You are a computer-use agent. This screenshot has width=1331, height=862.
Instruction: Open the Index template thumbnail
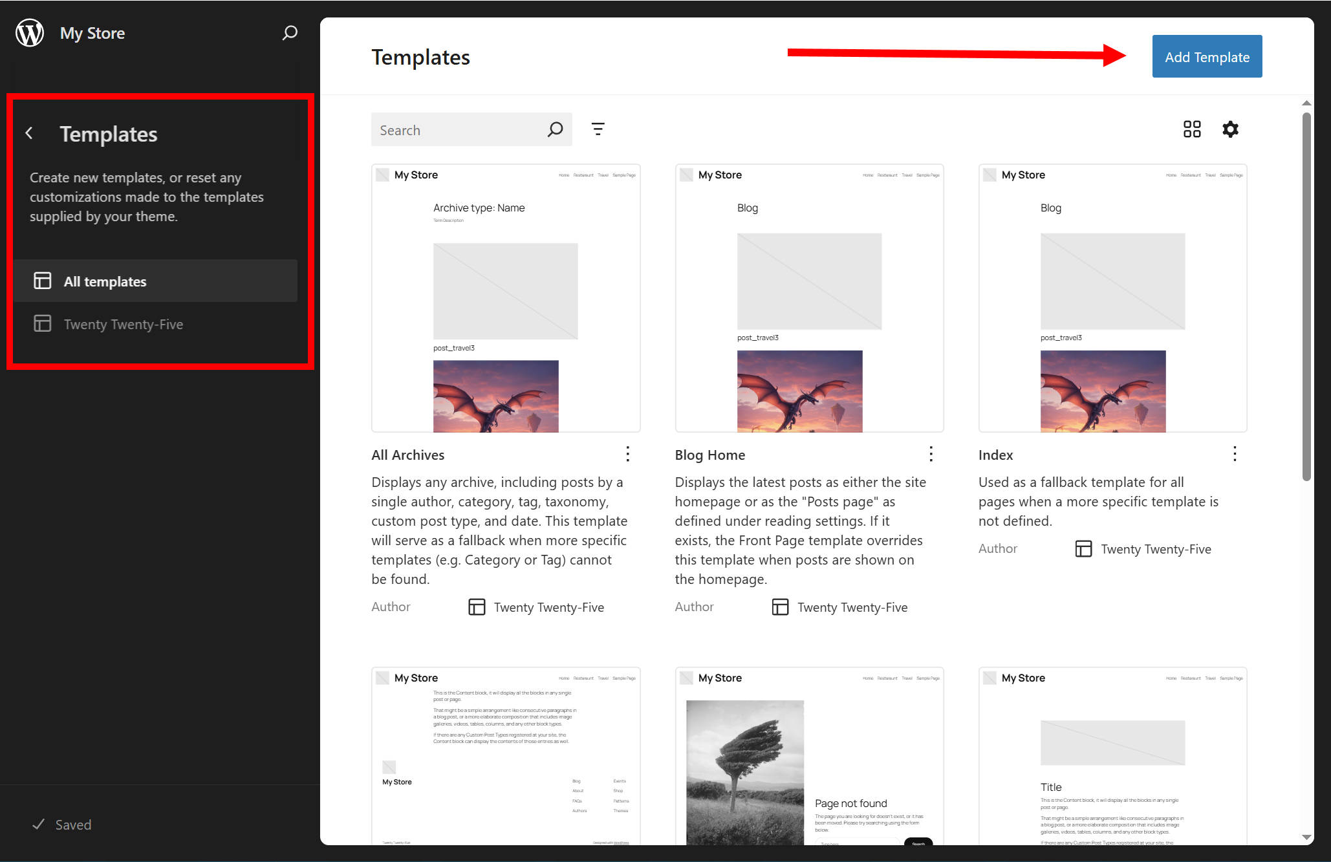click(1112, 298)
